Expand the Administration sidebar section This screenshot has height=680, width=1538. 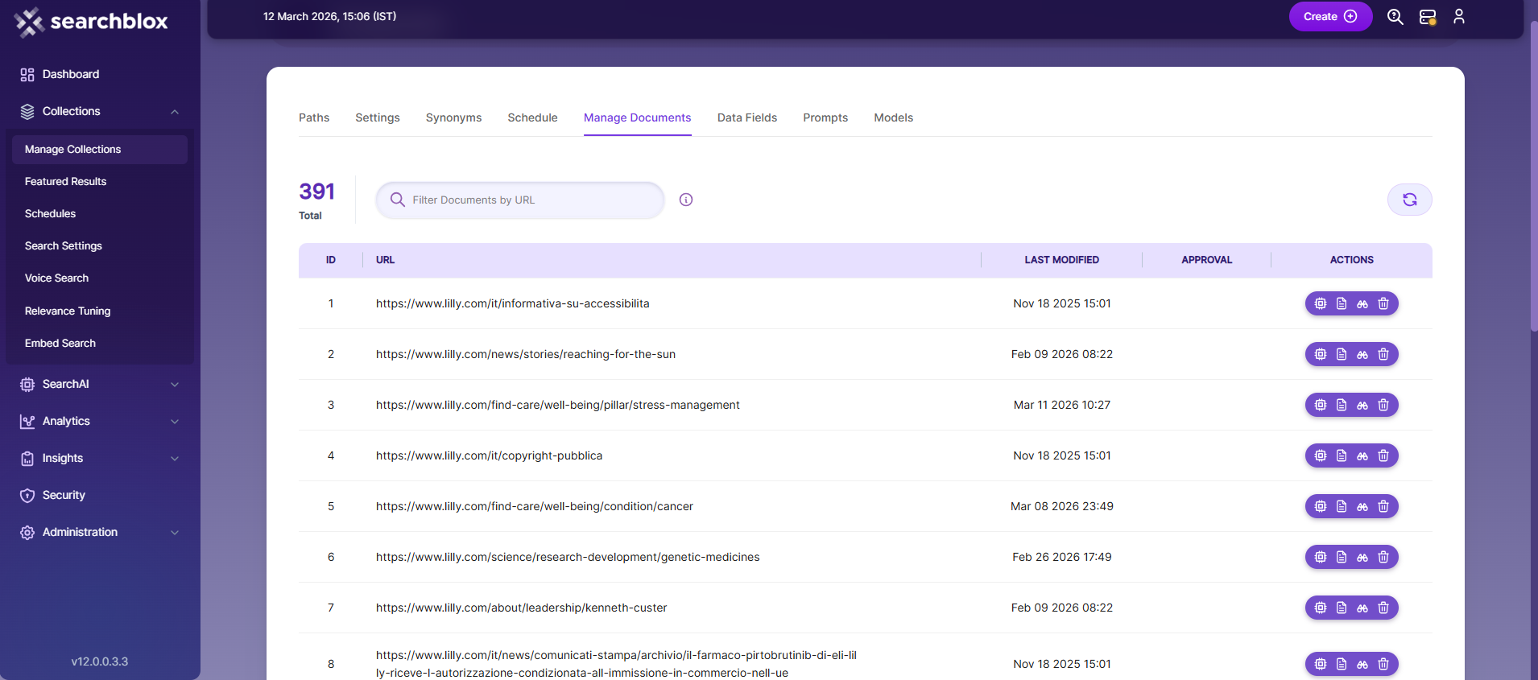[175, 533]
